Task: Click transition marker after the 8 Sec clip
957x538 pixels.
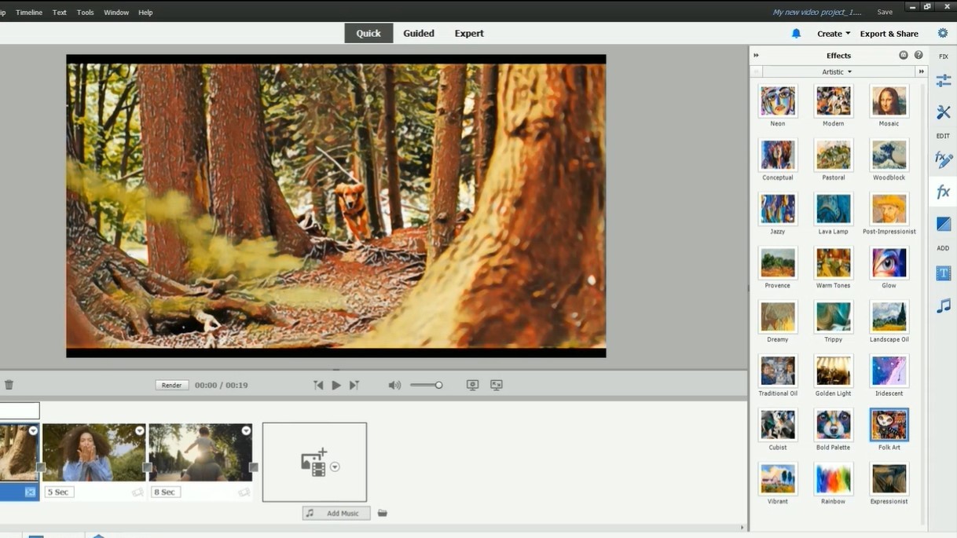Action: [253, 467]
